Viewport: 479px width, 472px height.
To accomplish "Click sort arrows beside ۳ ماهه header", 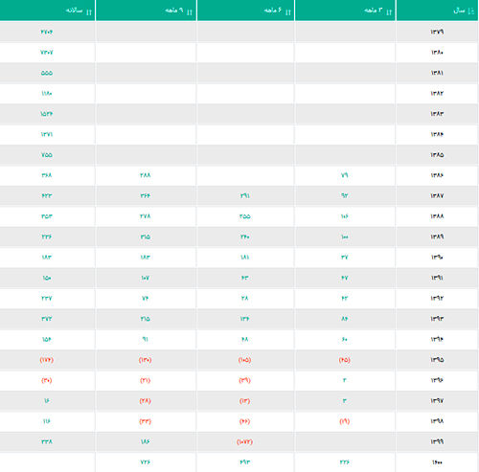I will tap(389, 12).
